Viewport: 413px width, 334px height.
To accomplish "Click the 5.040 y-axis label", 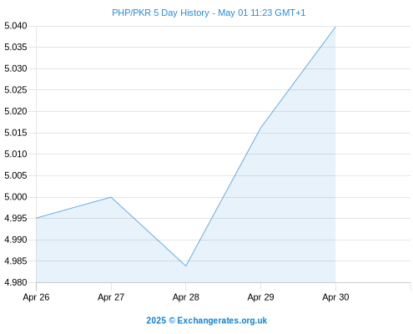I will [x=16, y=26].
